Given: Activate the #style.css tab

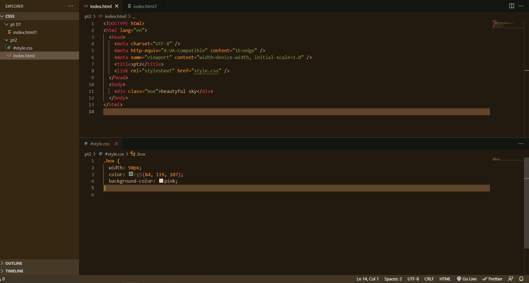Looking at the screenshot, I should (100, 144).
